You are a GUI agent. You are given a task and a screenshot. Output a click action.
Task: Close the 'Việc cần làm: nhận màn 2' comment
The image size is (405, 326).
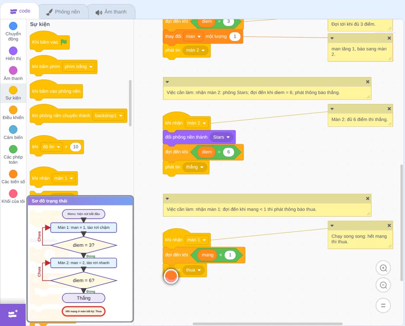(368, 82)
